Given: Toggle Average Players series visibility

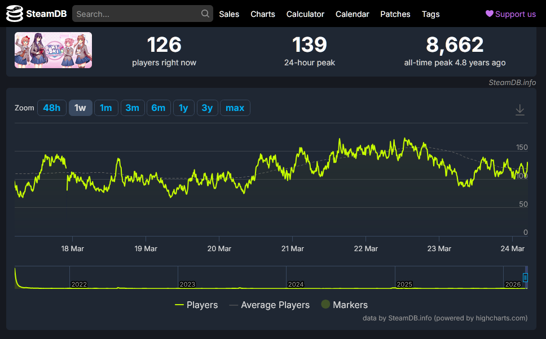Looking at the screenshot, I should click(270, 305).
